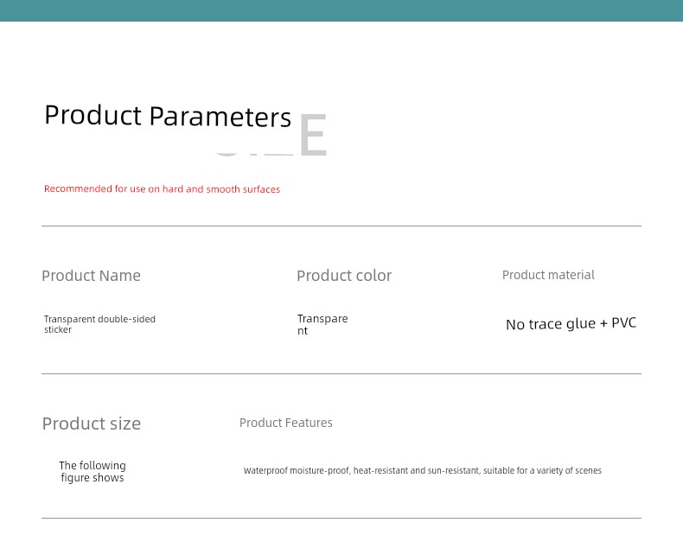683x548 pixels.
Task: Click the Transparent double-sided sticker text
Action: pos(99,324)
